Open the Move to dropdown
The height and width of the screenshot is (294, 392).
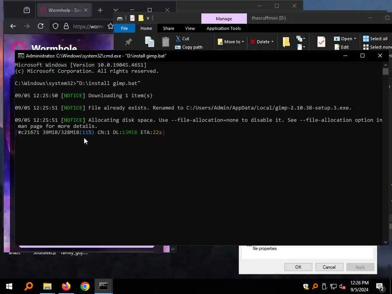coord(231,42)
